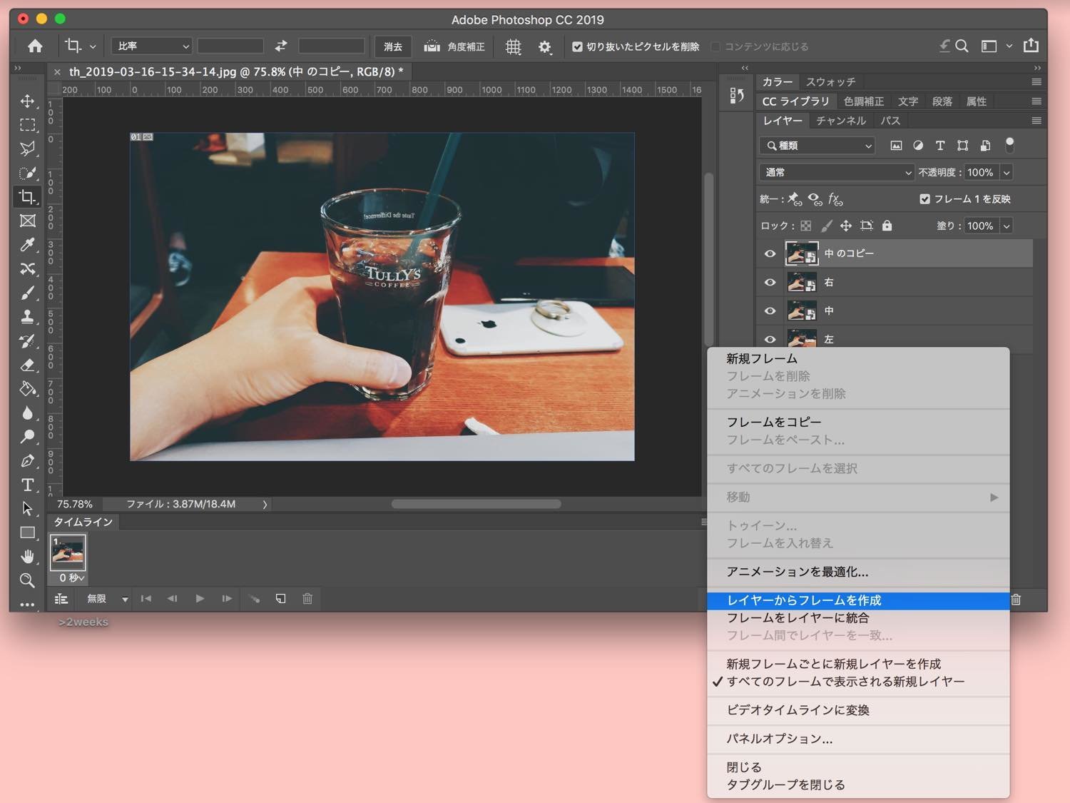Choose フレームをレイヤーに統合 menu item
The image size is (1070, 803).
click(858, 618)
